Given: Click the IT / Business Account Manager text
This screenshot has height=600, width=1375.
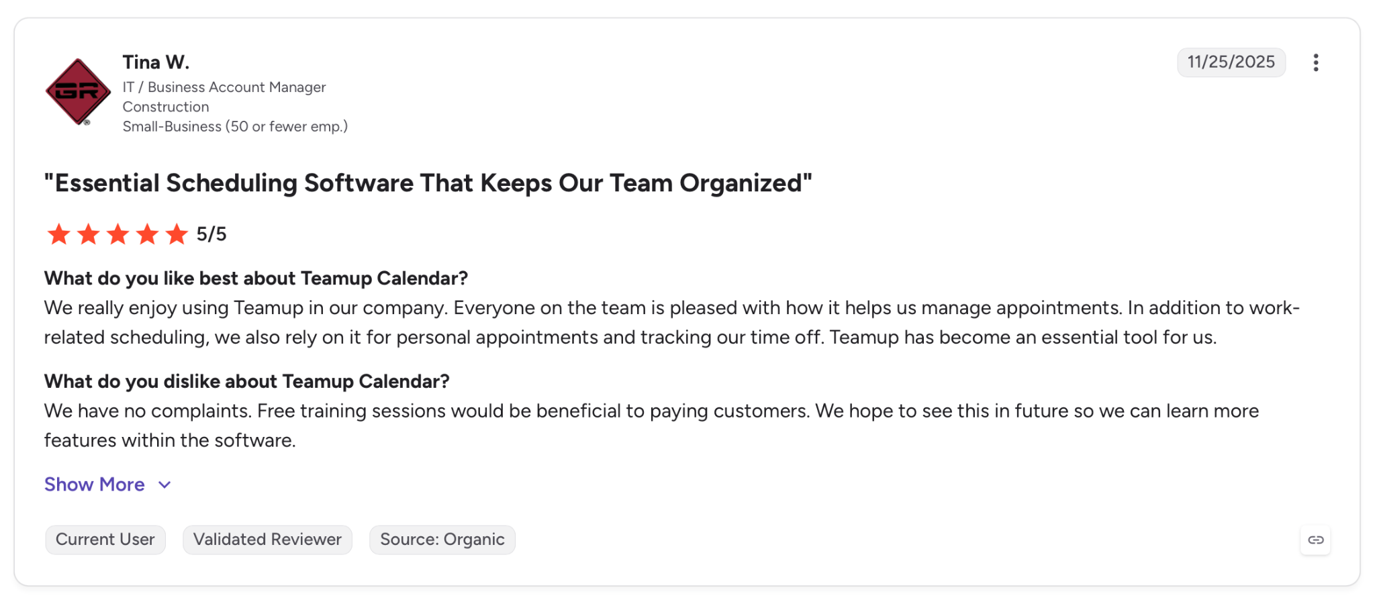Looking at the screenshot, I should pyautogui.click(x=224, y=87).
